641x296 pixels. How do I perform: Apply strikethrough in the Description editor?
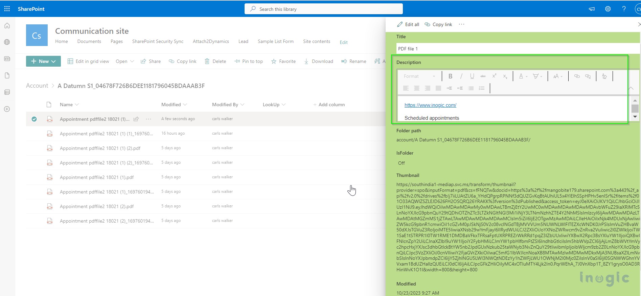[483, 76]
